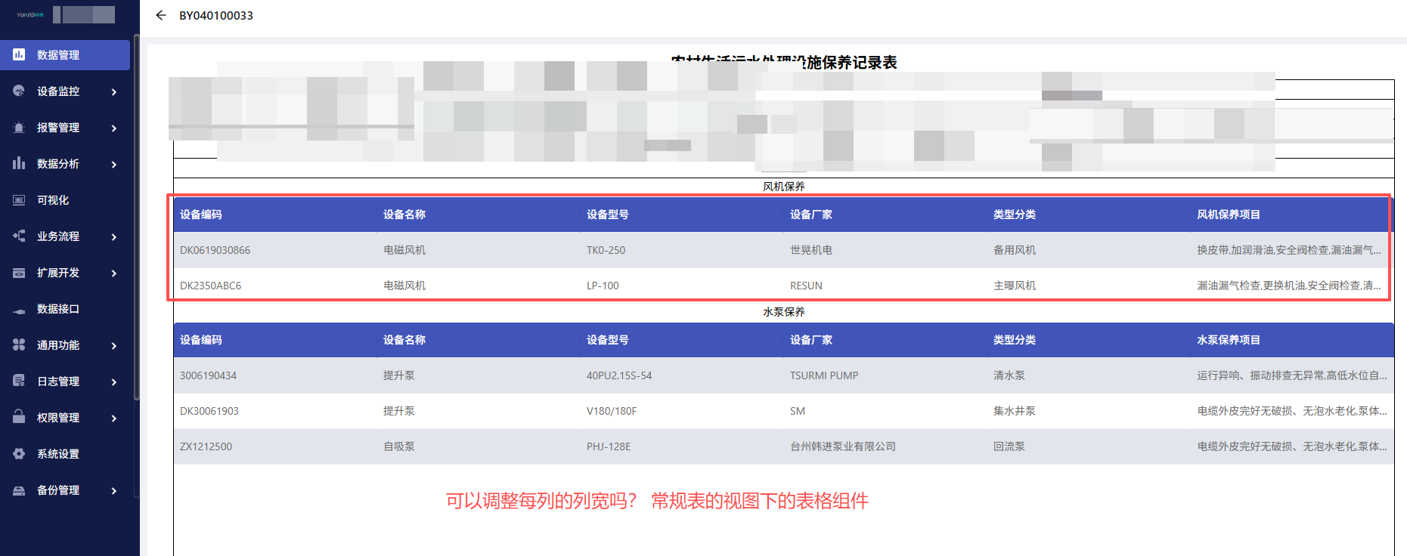Click the BY040100033 page title
The height and width of the screenshot is (556, 1407).
point(216,15)
